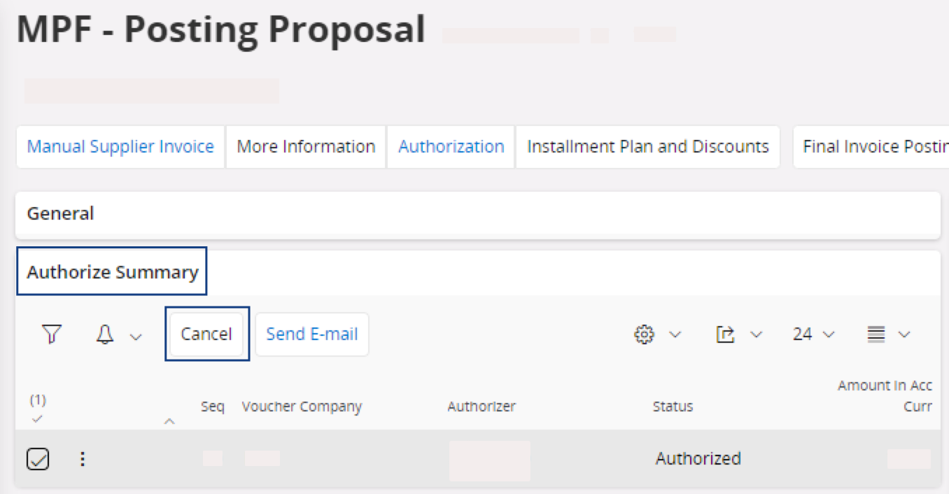
Task: Expand the export options dropdown arrow
Action: click(x=757, y=335)
